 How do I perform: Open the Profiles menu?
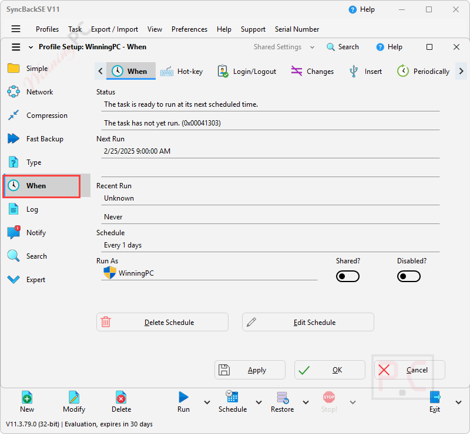[x=47, y=29]
